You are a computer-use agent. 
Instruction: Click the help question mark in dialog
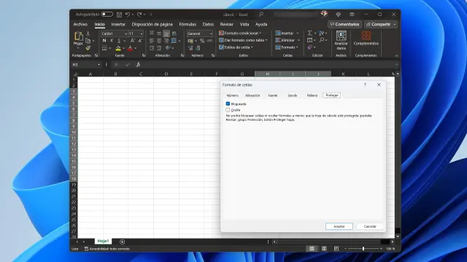(365, 84)
